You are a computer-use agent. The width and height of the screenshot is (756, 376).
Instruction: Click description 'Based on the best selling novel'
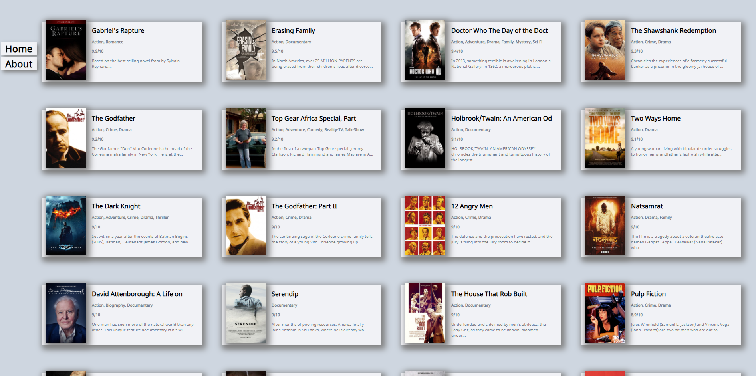tap(135, 64)
